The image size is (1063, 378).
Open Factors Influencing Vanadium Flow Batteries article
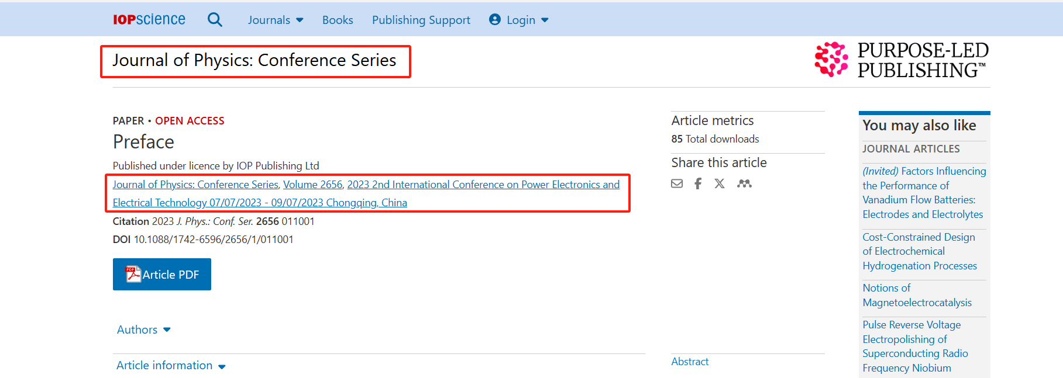[x=924, y=193]
